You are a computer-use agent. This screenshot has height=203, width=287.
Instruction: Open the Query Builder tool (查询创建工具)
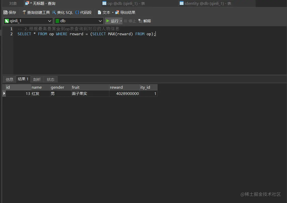pos(36,12)
